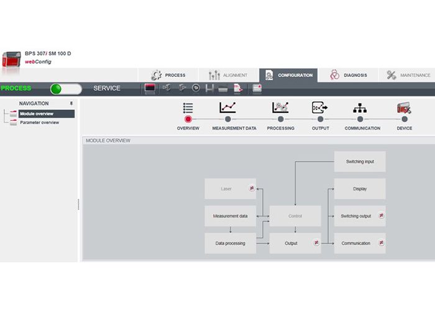
Task: Select the OUTPUT step dot
Action: pyautogui.click(x=320, y=119)
